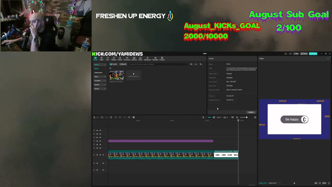Click the Delete trash icon in timeline toolbar
The height and width of the screenshot is (187, 332).
(x=125, y=117)
